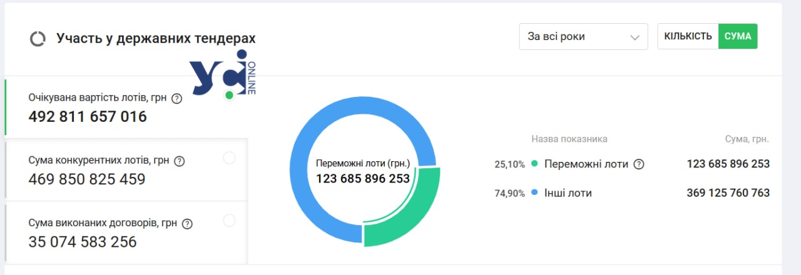Screen dimensions: 801x275
Task: Click help icon next to Переможні лоти legend
Action: point(638,164)
